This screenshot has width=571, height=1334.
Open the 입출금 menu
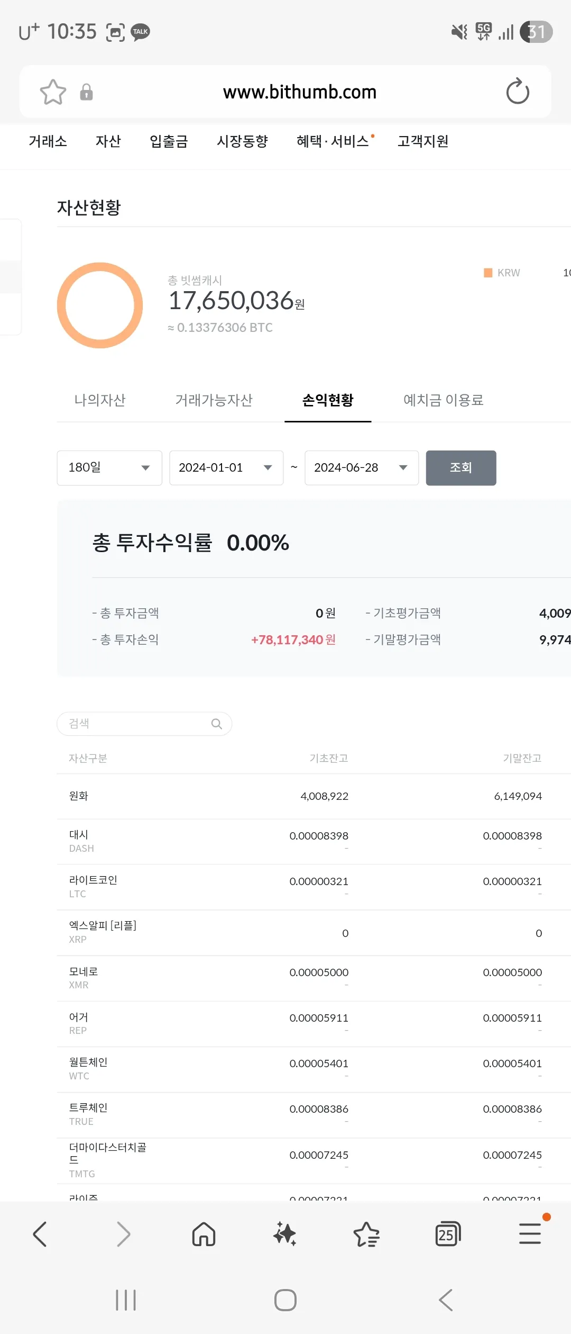[169, 141]
